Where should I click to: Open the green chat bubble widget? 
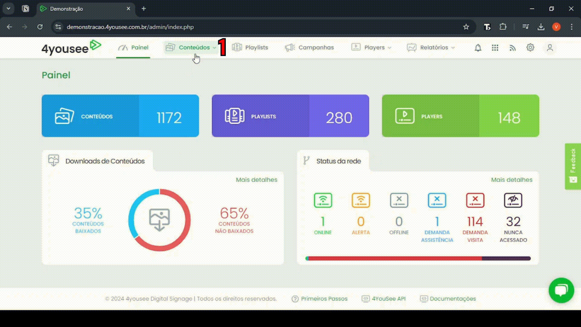click(561, 290)
